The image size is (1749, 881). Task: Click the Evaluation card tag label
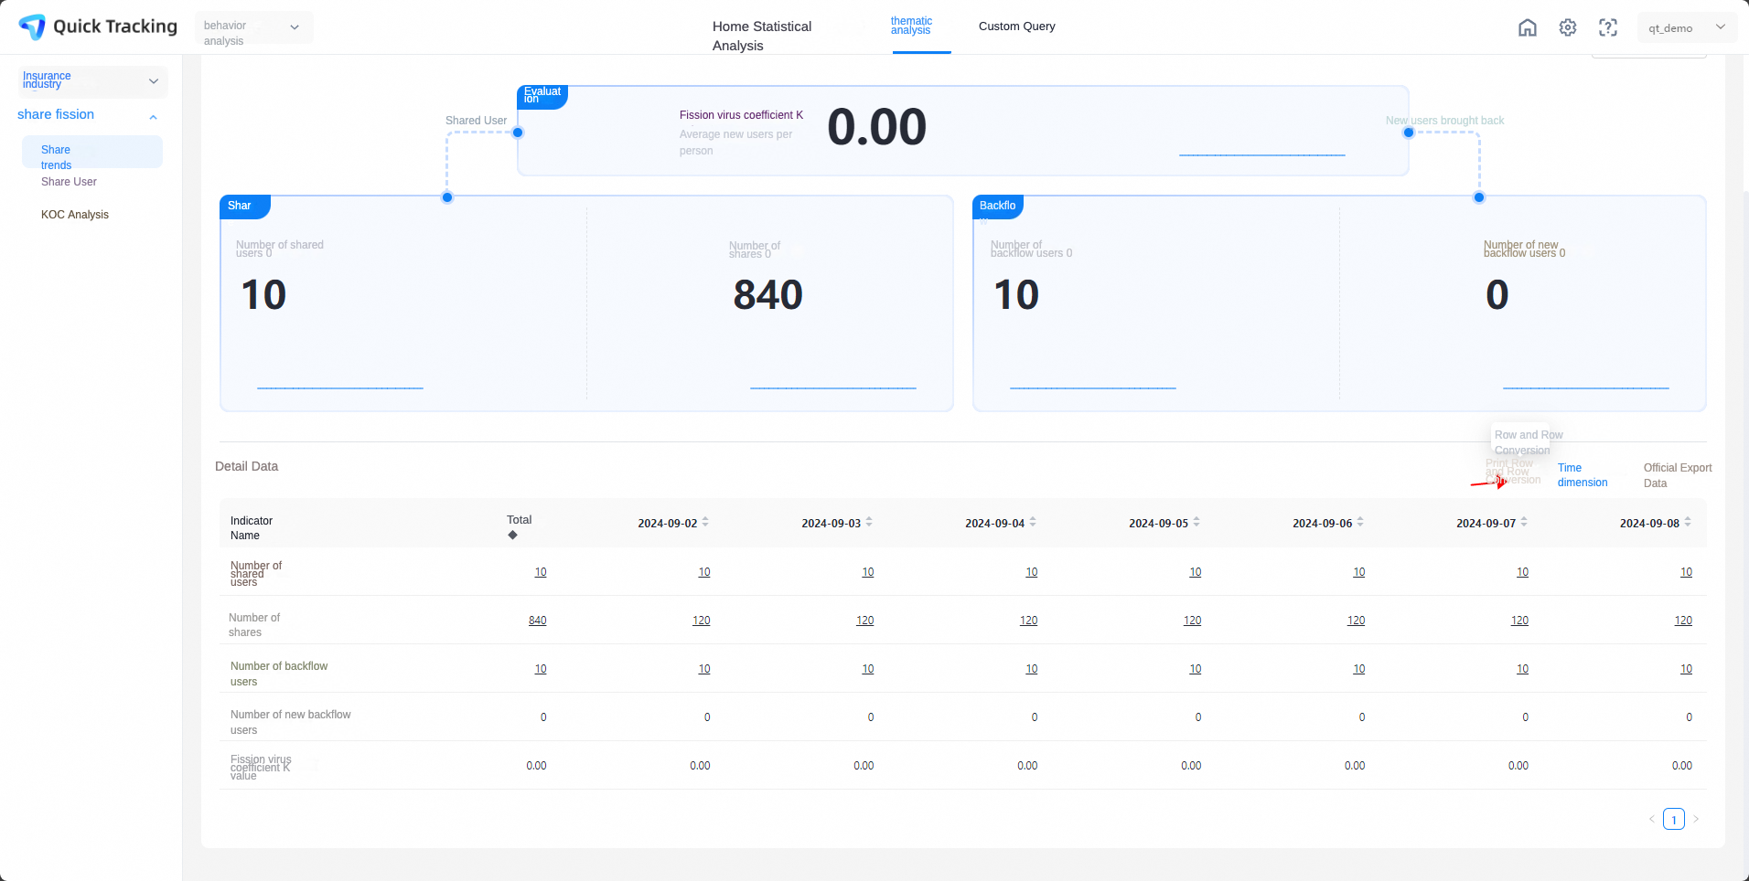(542, 96)
